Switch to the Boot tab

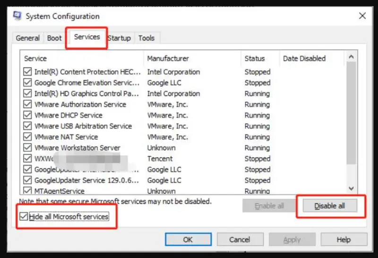pyautogui.click(x=54, y=38)
